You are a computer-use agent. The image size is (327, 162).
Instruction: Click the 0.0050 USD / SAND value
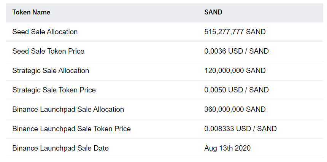(236, 90)
